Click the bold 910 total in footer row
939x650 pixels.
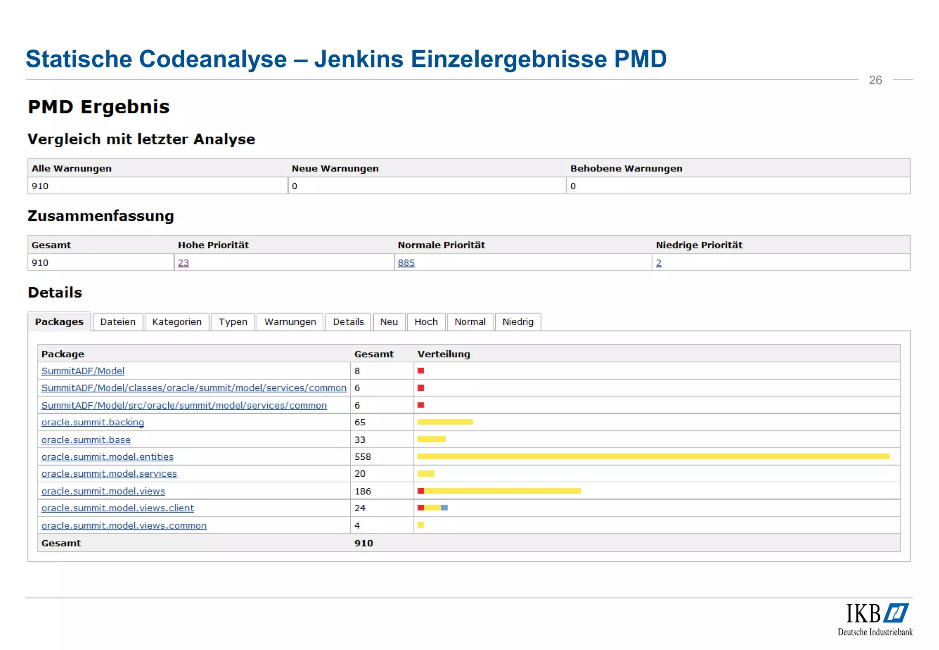[364, 543]
